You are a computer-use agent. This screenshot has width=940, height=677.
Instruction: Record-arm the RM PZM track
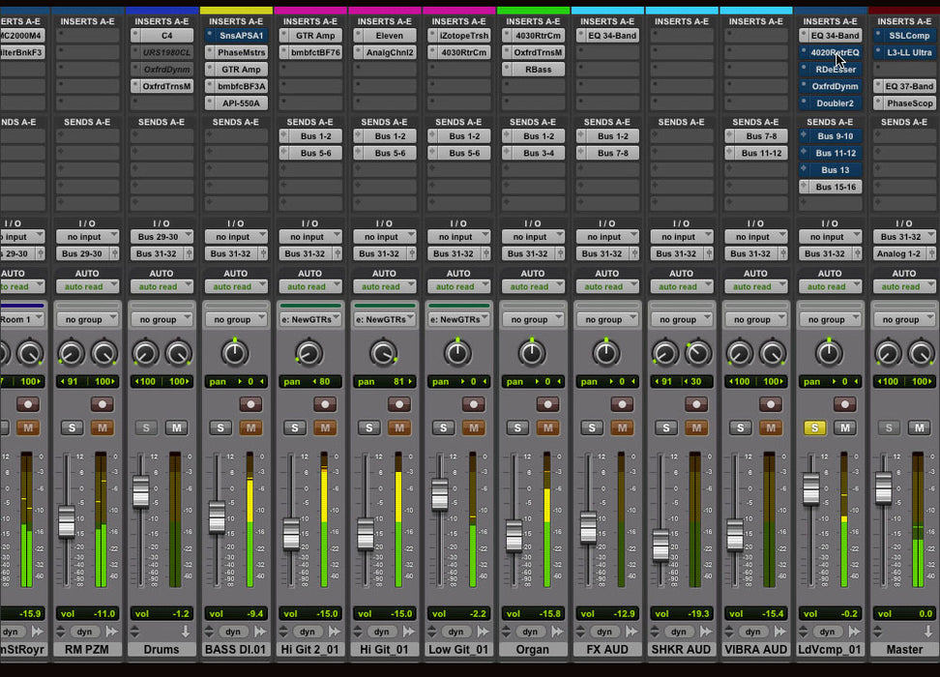102,404
